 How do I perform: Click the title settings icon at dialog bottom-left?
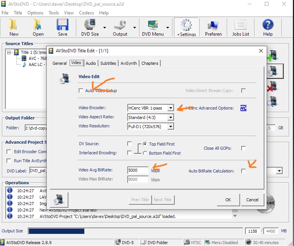pyautogui.click(x=59, y=200)
